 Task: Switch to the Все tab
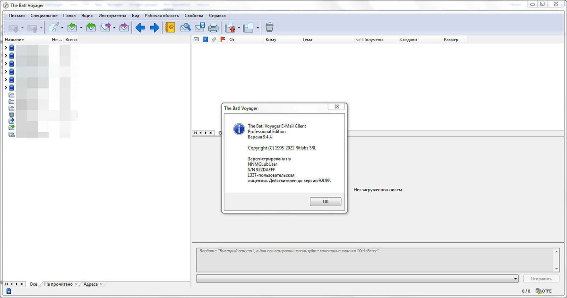tap(34, 284)
